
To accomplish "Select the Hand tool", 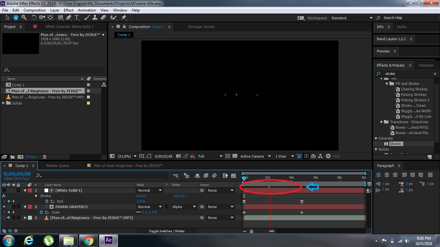I will click(x=15, y=18).
